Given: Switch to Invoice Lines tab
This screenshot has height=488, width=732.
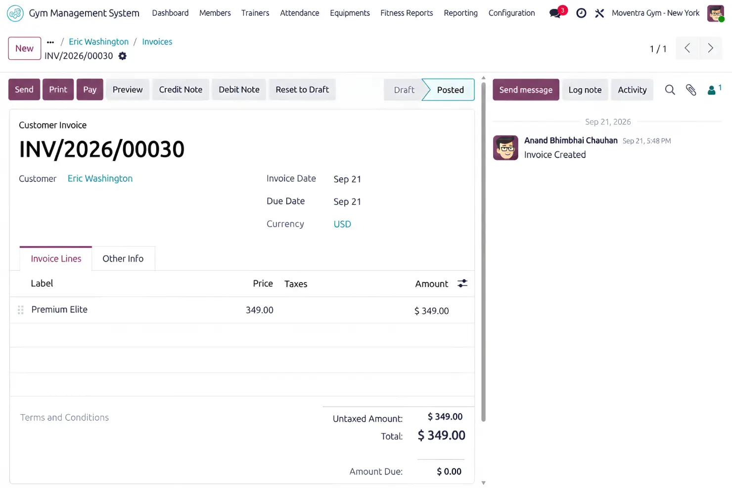Looking at the screenshot, I should (x=56, y=259).
